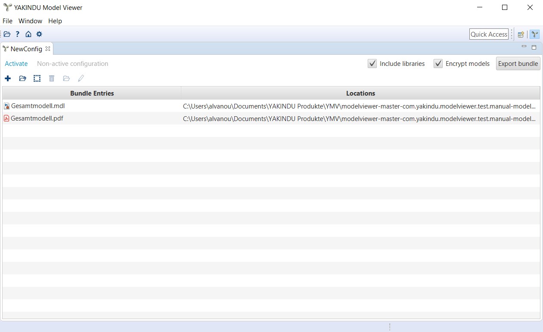Image resolution: width=543 pixels, height=332 pixels.
Task: Maximize the YAKINDU Model Viewer window
Action: (505, 7)
